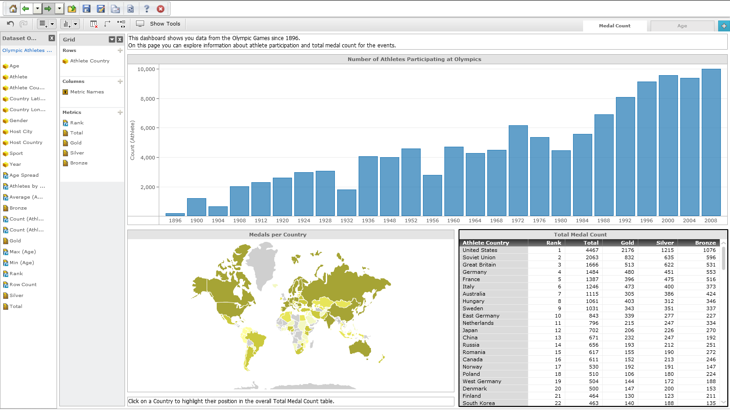This screenshot has width=730, height=410.
Task: Click the Home icon in the toolbar
Action: pos(13,9)
